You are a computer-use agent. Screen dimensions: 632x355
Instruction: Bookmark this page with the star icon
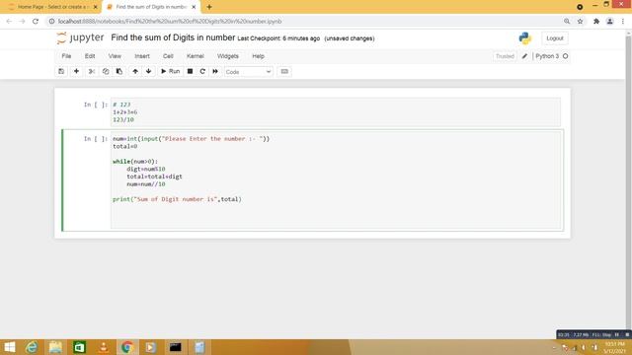(x=580, y=22)
